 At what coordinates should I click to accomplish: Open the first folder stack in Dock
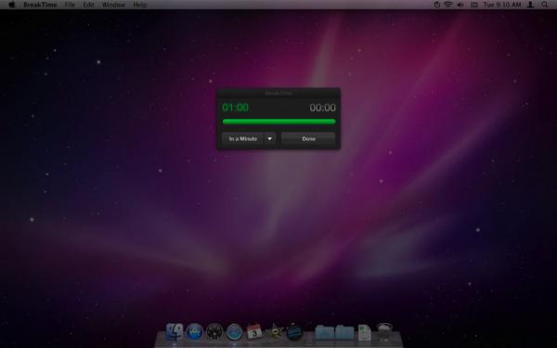pyautogui.click(x=324, y=332)
